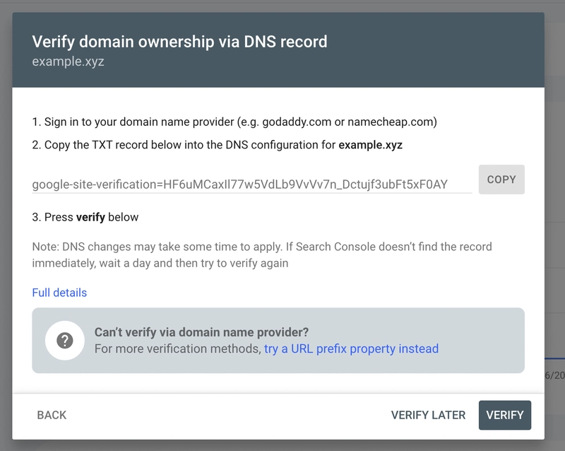Click the DNS changes note paragraph
The image size is (565, 451).
262,254
